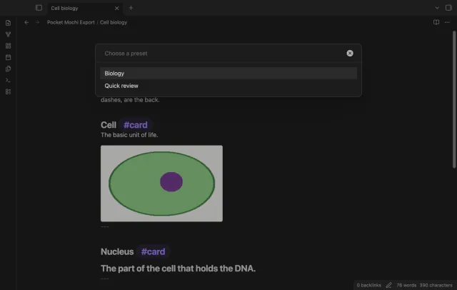Focus the Choose a preset search field
This screenshot has height=290, width=457.
(223, 54)
